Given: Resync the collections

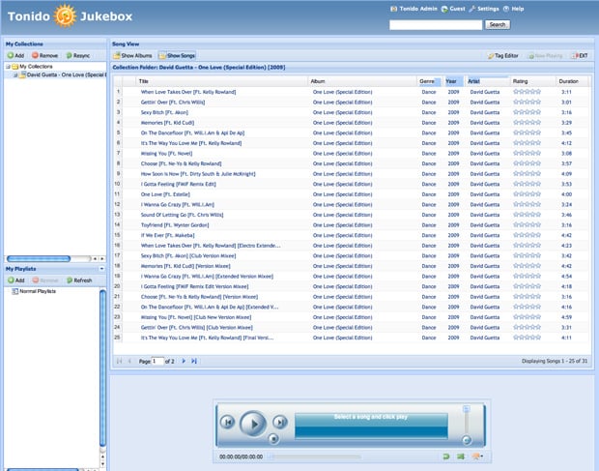Looking at the screenshot, I should [78, 55].
